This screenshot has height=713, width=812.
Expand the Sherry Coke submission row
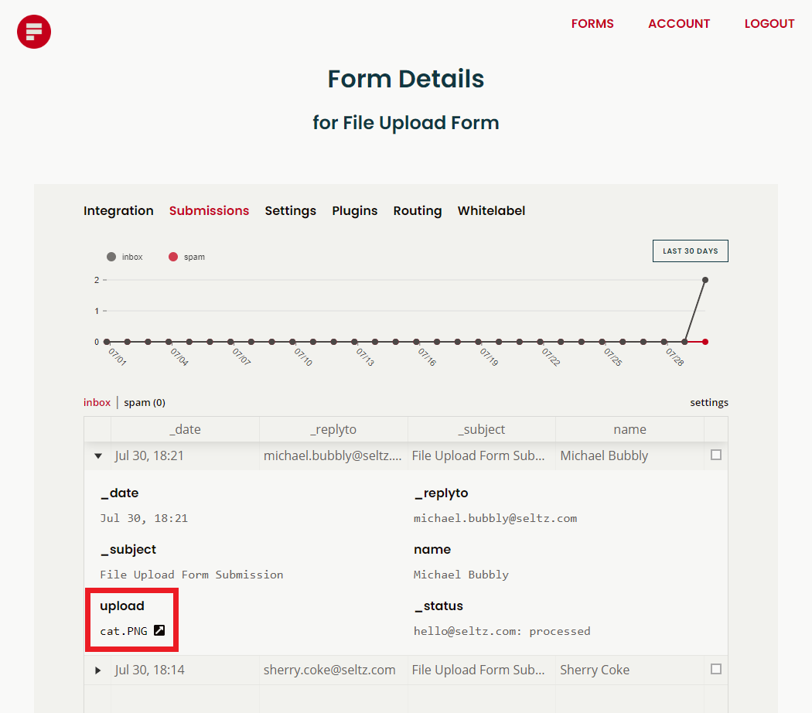pyautogui.click(x=97, y=669)
